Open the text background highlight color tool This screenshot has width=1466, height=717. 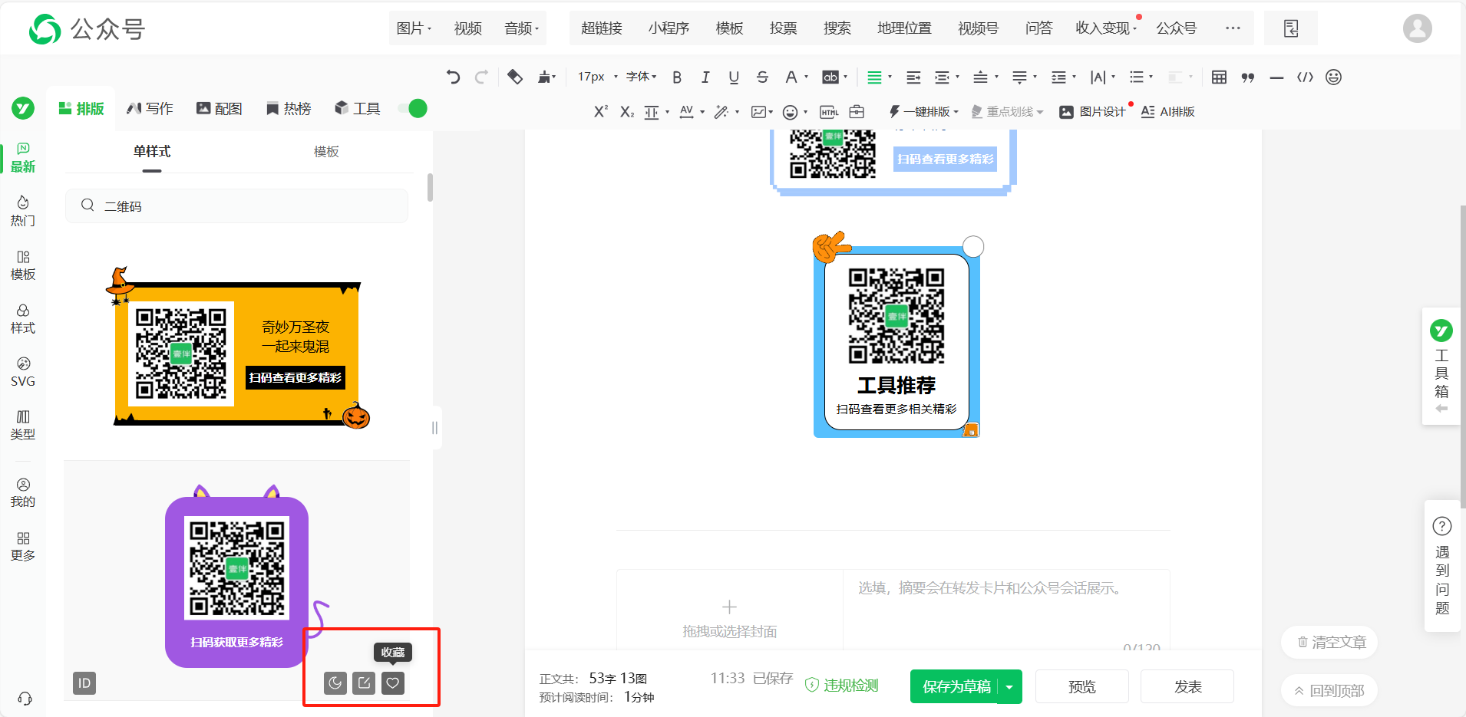pos(830,77)
